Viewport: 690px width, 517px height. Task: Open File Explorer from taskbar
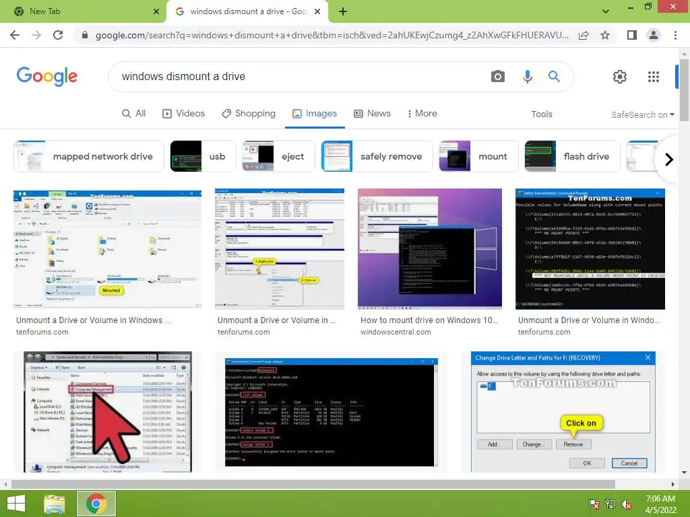(x=55, y=504)
